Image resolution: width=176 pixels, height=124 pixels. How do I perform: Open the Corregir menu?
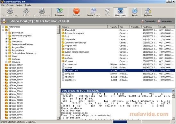click(x=10, y=5)
